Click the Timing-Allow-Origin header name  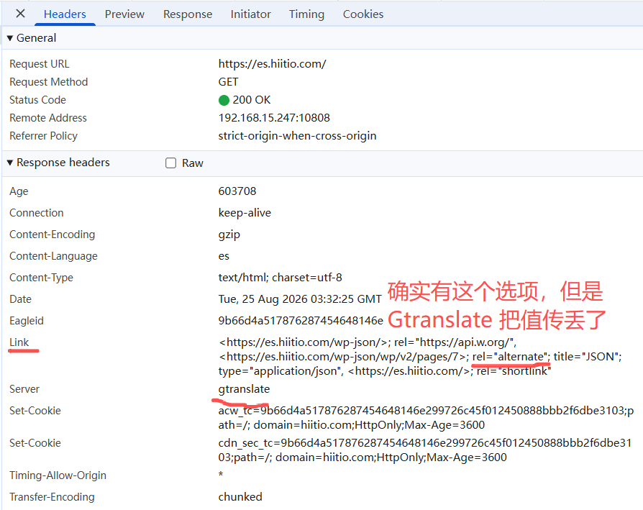(x=58, y=475)
